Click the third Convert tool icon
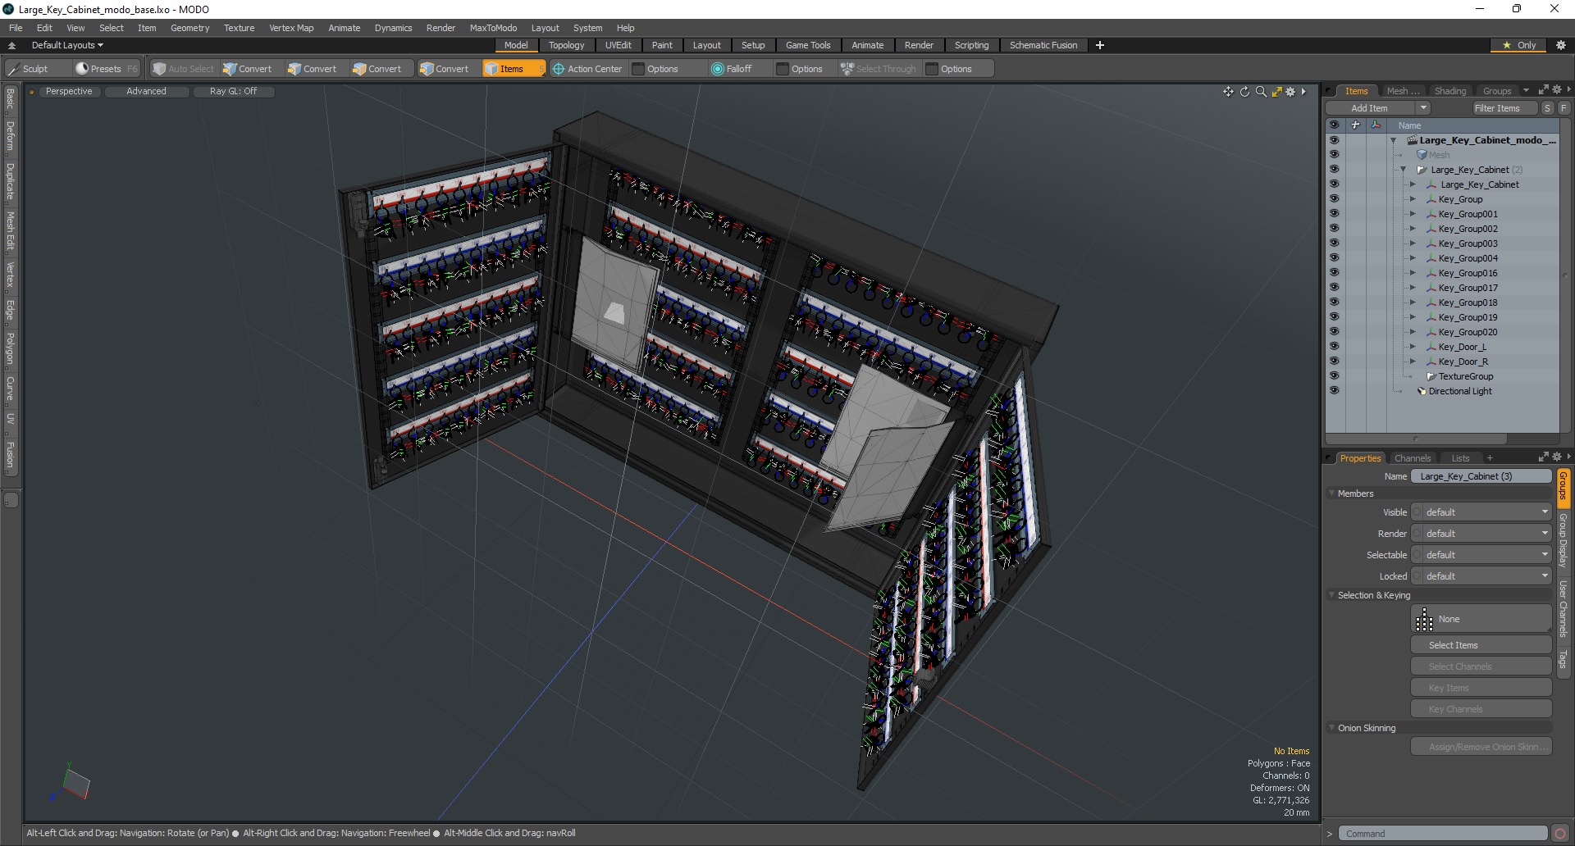 [358, 69]
